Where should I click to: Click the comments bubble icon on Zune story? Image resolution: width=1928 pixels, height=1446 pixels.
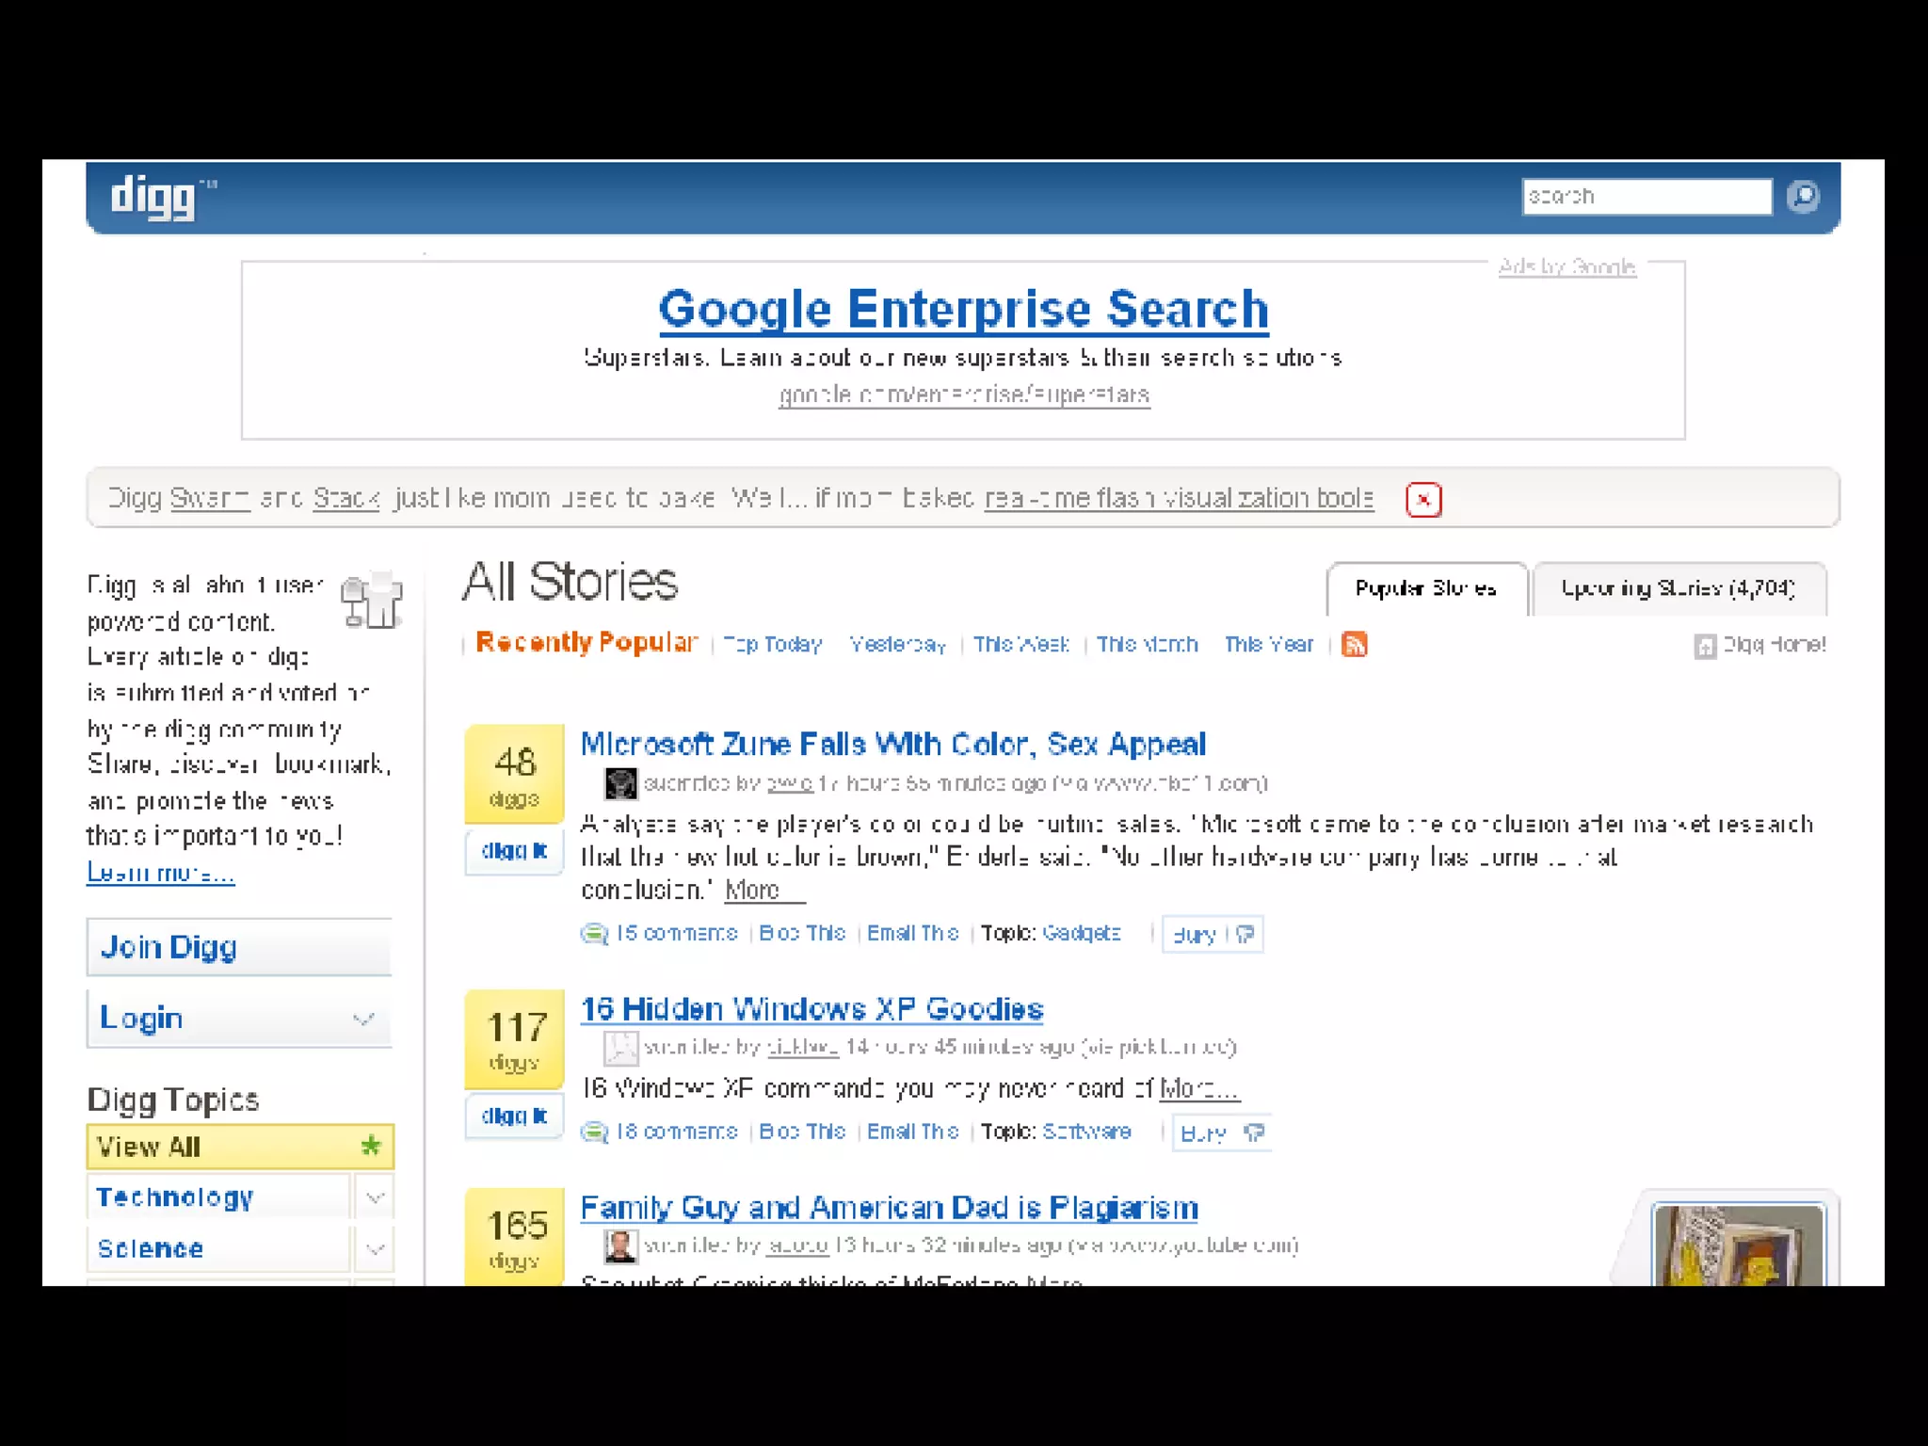[x=593, y=934]
